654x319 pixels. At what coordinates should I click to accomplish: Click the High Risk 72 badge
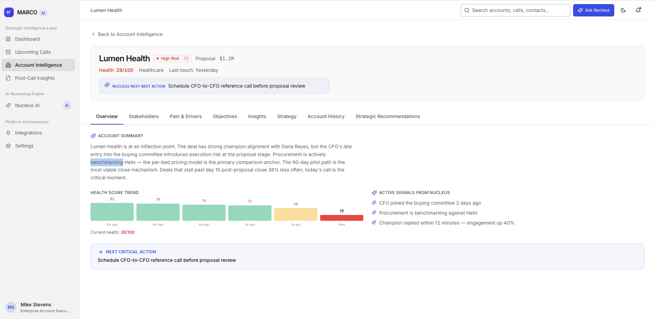pyautogui.click(x=172, y=59)
